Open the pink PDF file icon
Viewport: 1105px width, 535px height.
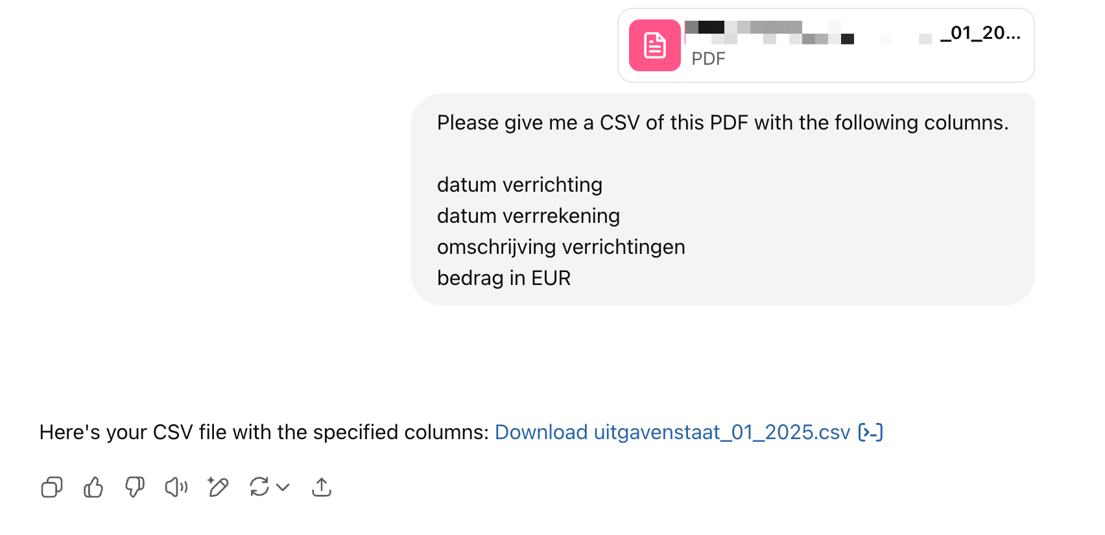click(x=655, y=45)
